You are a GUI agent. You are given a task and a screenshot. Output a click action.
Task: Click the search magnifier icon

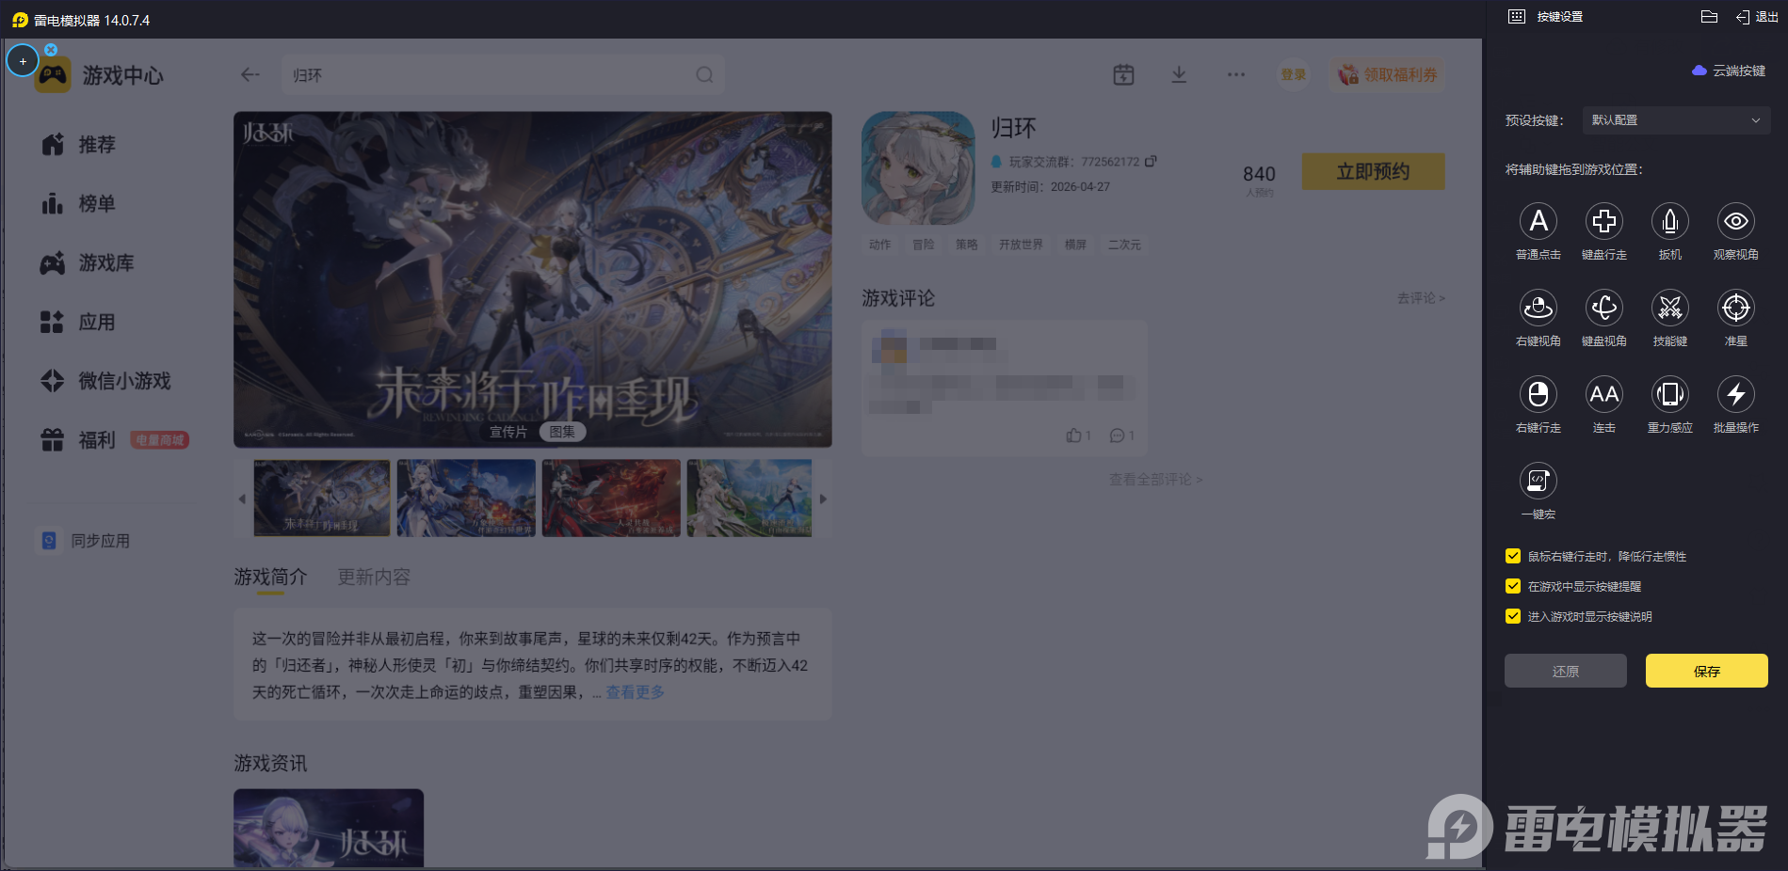coord(704,75)
